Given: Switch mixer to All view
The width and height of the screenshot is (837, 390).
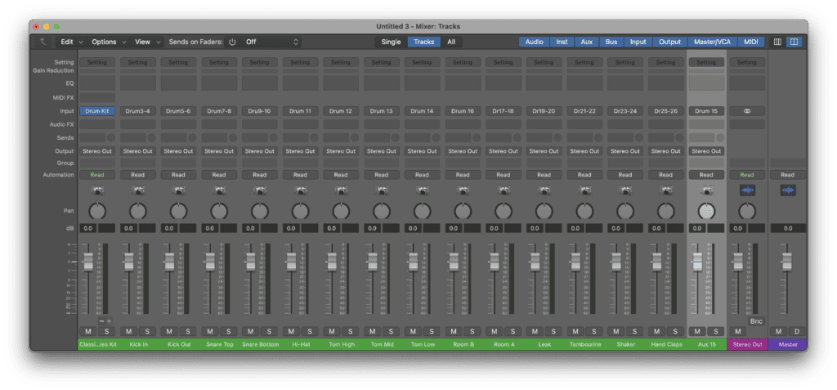Looking at the screenshot, I should point(451,42).
